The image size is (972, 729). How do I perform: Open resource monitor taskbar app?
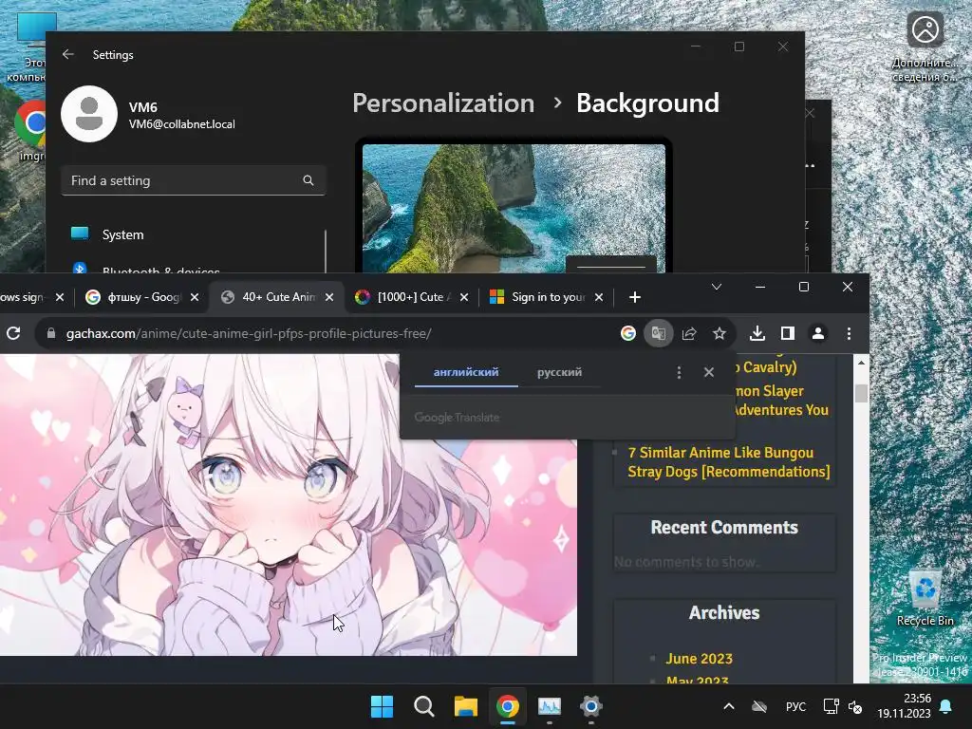coord(550,706)
